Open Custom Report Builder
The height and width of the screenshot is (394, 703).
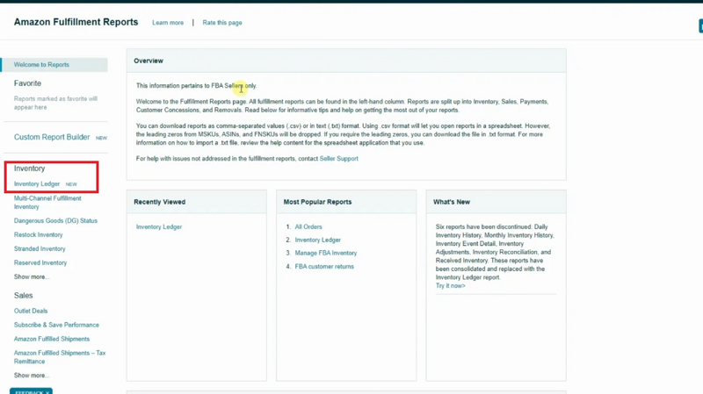(52, 137)
